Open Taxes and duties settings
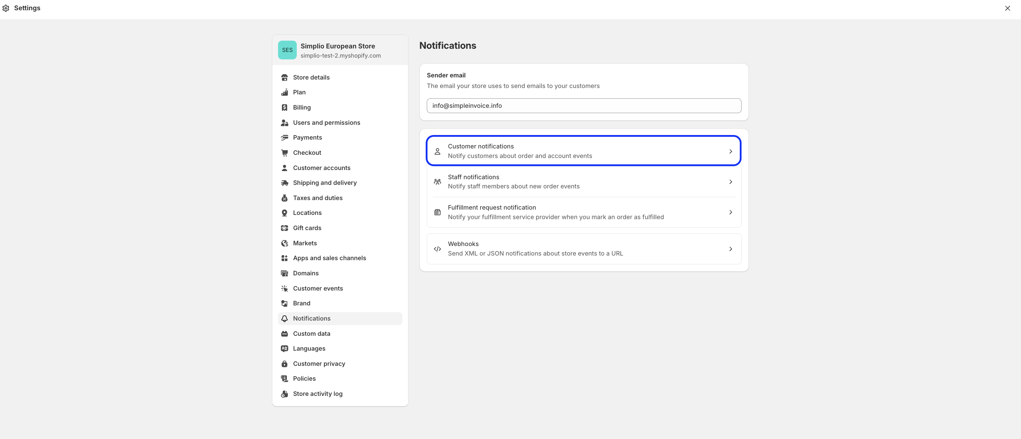Image resolution: width=1021 pixels, height=439 pixels. coord(318,198)
